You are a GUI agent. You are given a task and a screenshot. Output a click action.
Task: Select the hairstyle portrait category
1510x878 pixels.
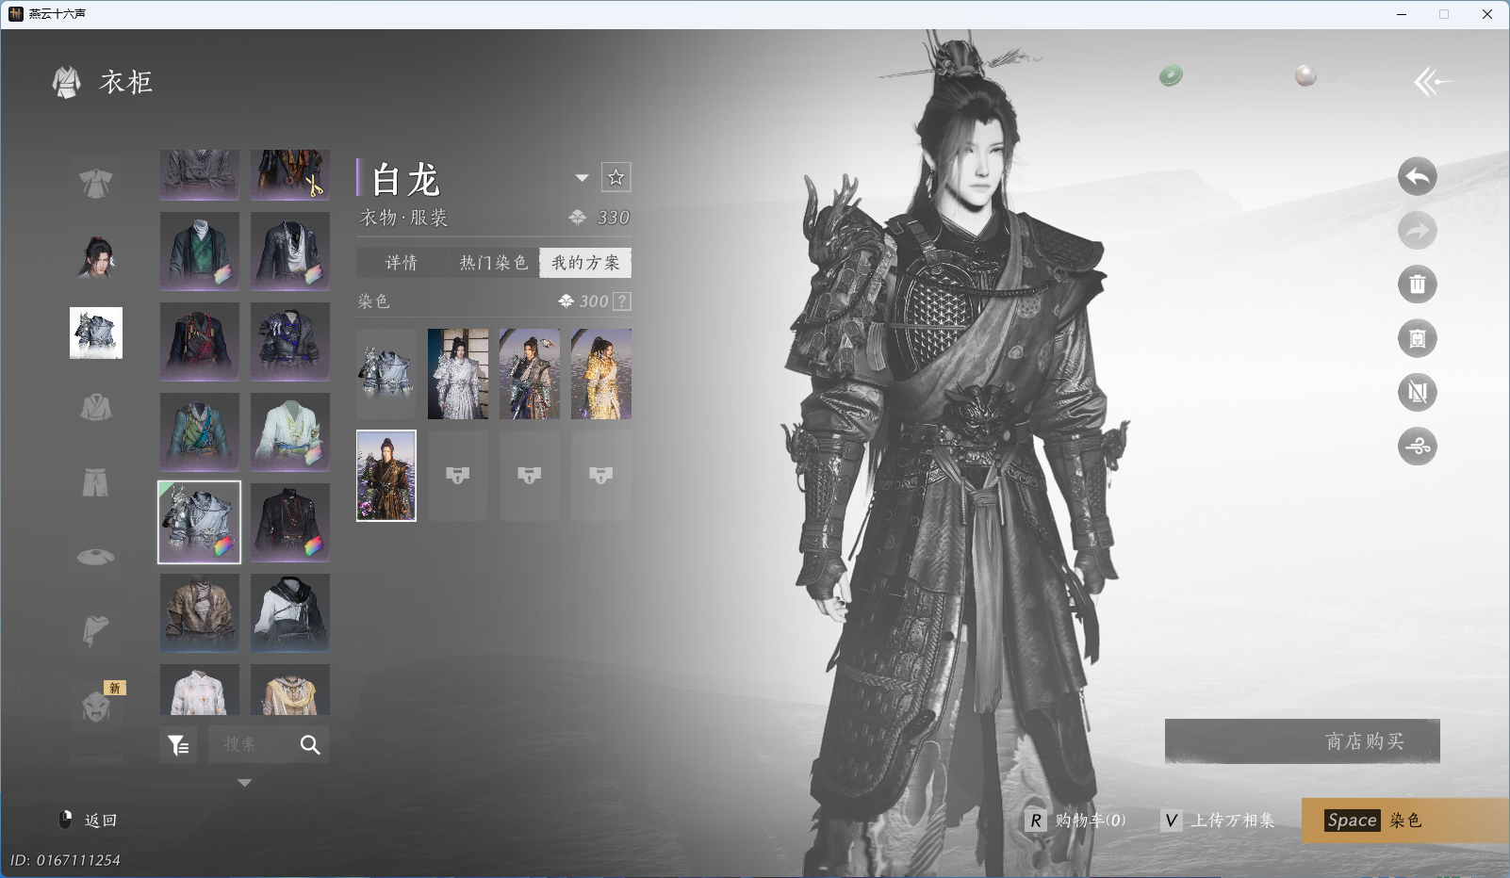tap(95, 257)
